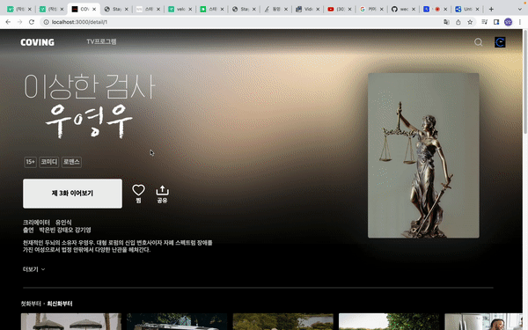Switch to the YouTube tab

339,9
